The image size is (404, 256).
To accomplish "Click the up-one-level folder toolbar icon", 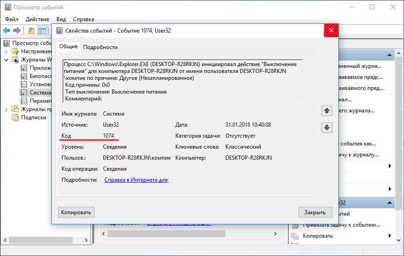I will pyautogui.click(x=31, y=31).
